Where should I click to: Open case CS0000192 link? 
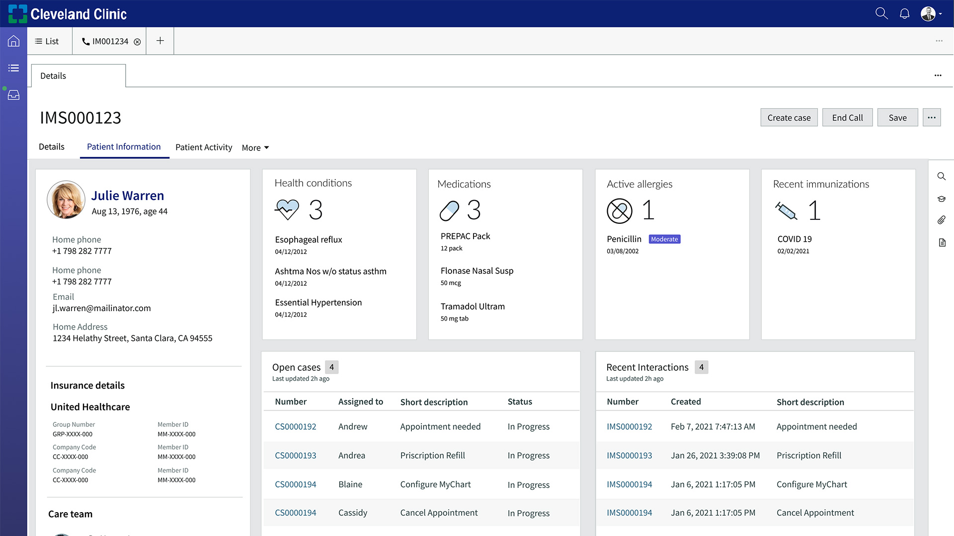coord(296,426)
